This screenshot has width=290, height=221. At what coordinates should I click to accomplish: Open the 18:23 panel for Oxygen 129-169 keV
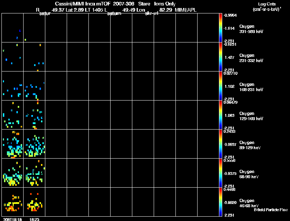pyautogui.click(x=34, y=115)
